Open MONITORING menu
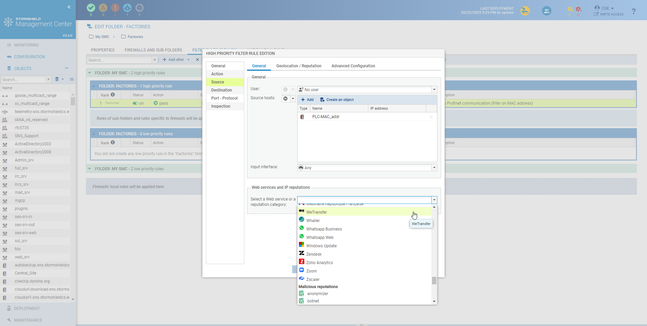Image resolution: width=647 pixels, height=326 pixels. coord(26,45)
